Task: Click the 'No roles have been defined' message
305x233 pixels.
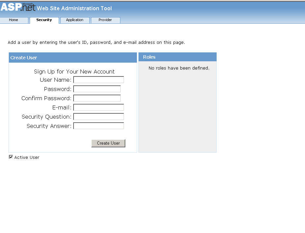Action: click(179, 68)
